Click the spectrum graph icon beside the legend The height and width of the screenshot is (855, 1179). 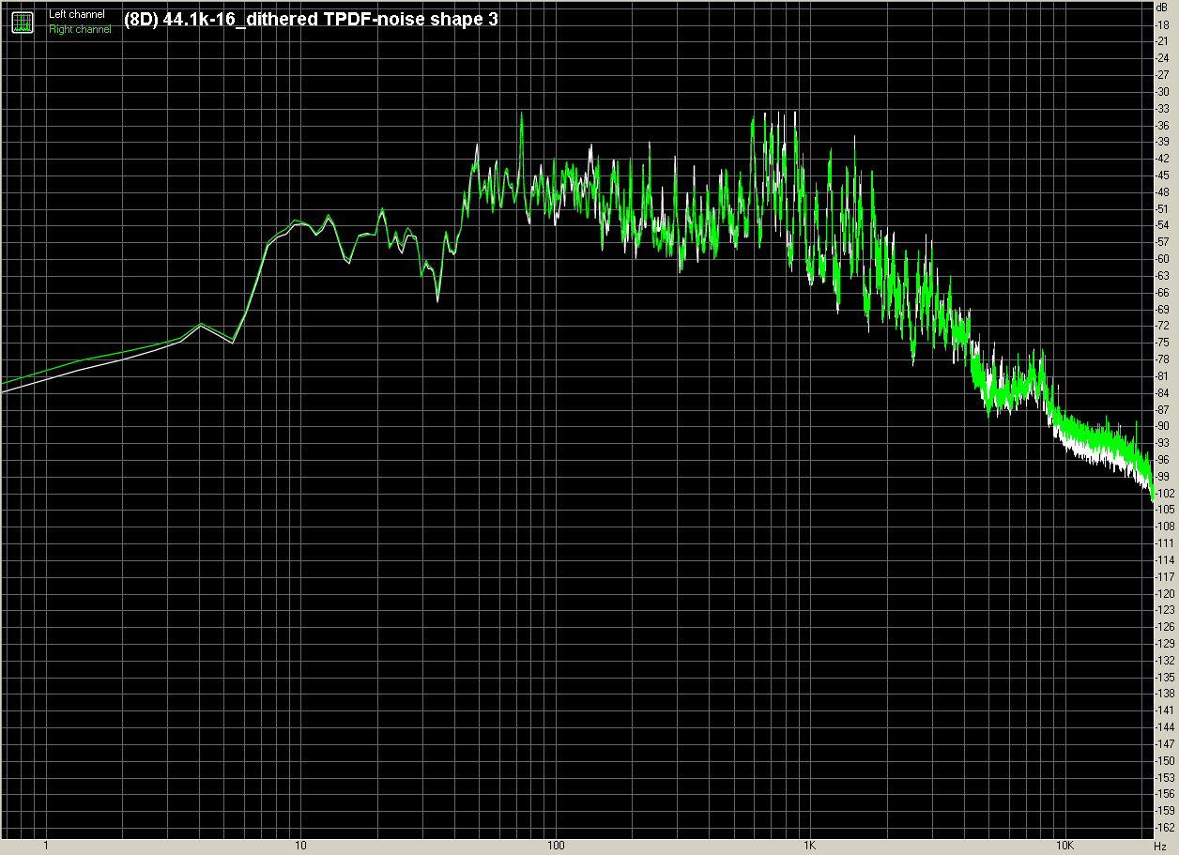(x=23, y=23)
